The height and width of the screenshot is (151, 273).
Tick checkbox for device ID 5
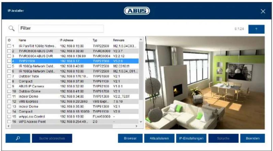pos(9,66)
